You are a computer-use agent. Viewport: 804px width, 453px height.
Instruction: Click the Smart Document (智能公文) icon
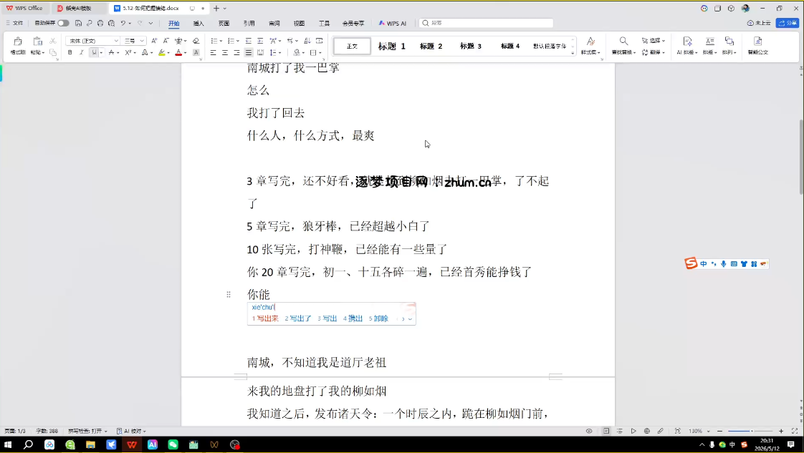758,45
